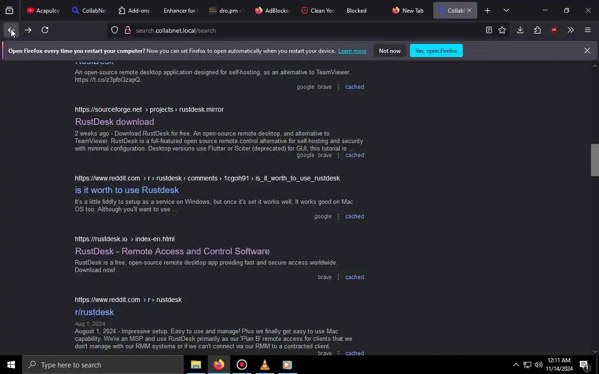Click the scrollbar down arrow
This screenshot has height=374, width=599.
point(595,352)
